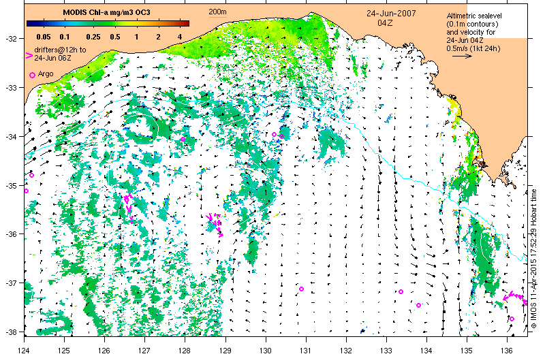Image resolution: width=545 pixels, height=354 pixels.
Task: Click the 0.5 color scale label
Action: (x=115, y=37)
